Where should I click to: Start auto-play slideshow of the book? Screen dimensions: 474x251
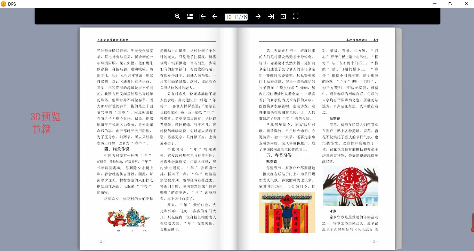(x=283, y=16)
